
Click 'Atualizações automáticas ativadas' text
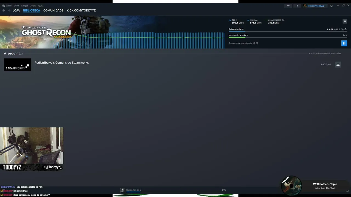325,53
